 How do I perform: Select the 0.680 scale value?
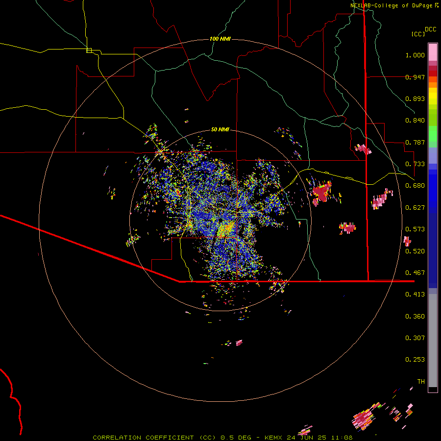click(x=415, y=186)
